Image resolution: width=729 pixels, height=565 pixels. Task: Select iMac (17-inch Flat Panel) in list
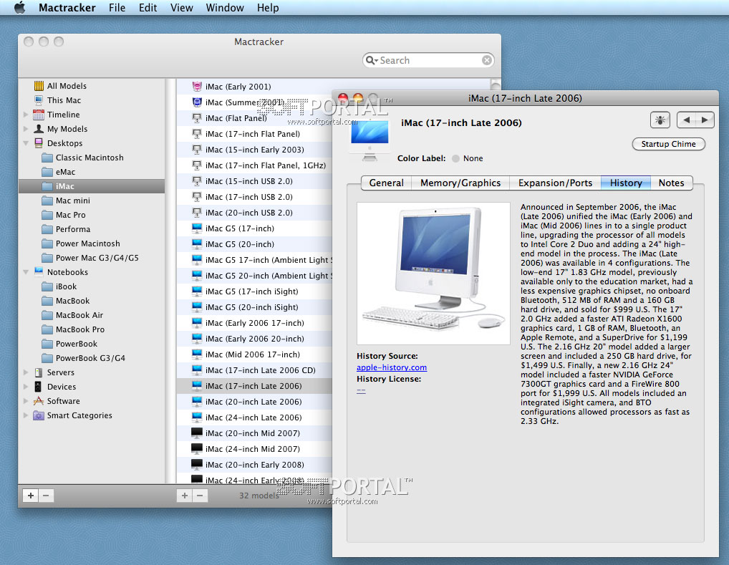[x=254, y=134]
